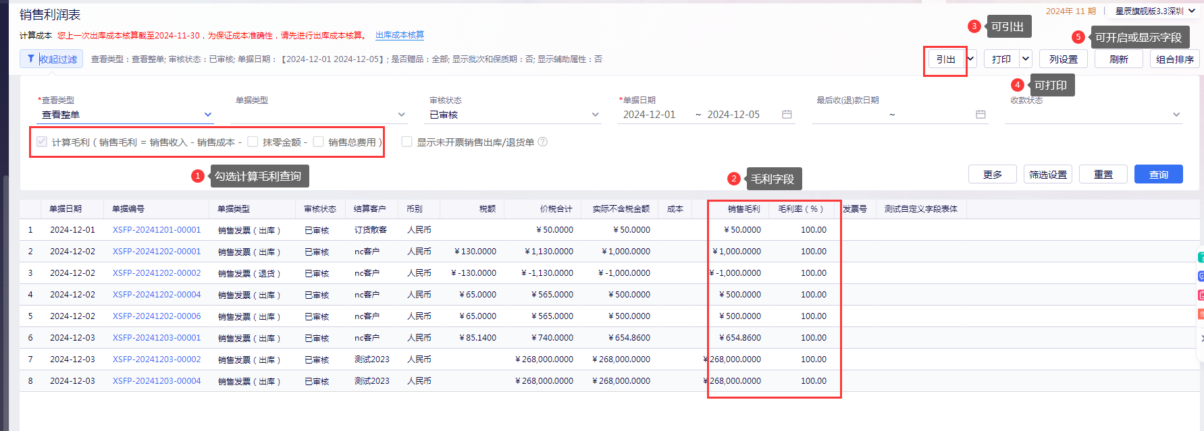1204x431 pixels.
Task: Open 列设置 column settings
Action: (x=1064, y=59)
